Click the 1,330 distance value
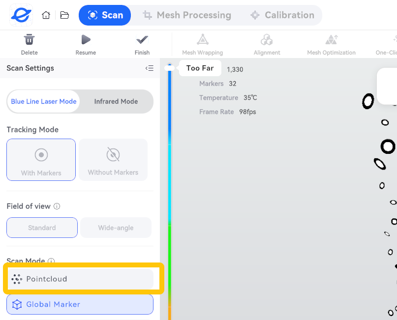Viewport: 397px width, 320px height. tap(235, 70)
